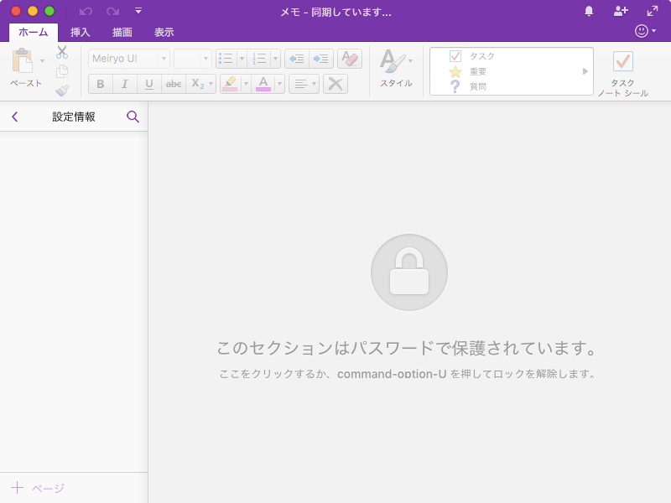Open the Meiryo UI font dropdown
This screenshot has width=671, height=503.
(127, 58)
